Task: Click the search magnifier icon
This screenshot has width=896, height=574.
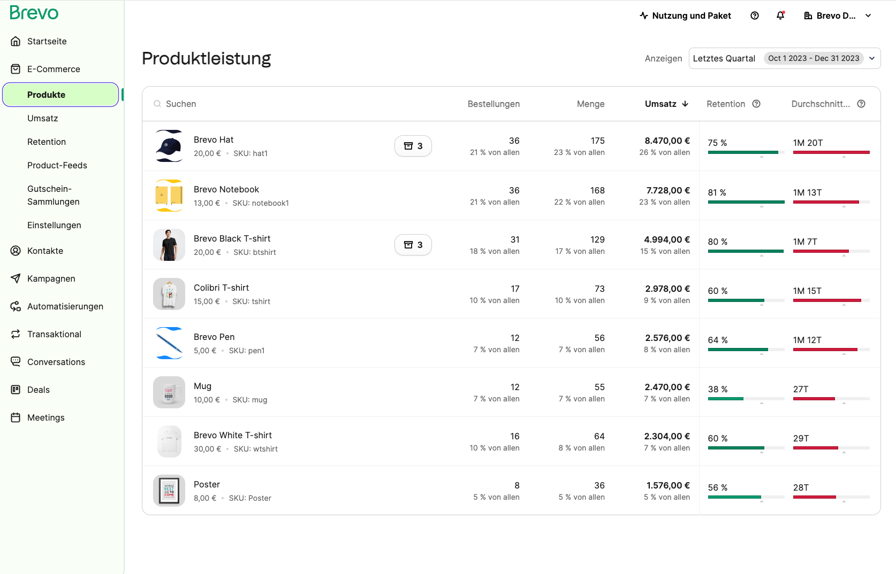Action: pyautogui.click(x=157, y=104)
